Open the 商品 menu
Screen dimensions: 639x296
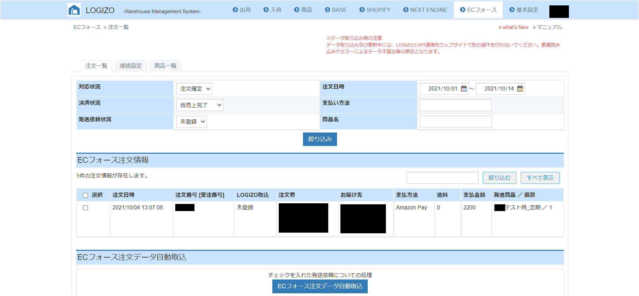point(303,10)
